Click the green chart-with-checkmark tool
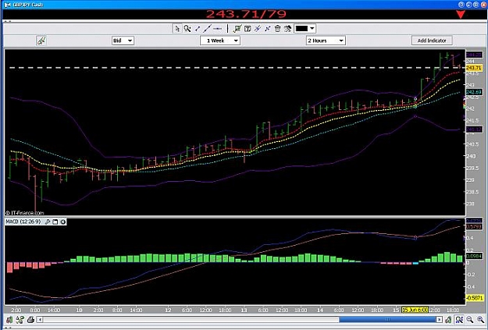The height and width of the screenshot is (330, 488). pos(237,29)
